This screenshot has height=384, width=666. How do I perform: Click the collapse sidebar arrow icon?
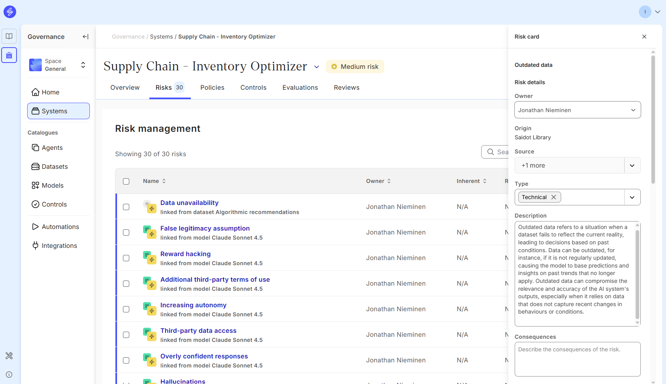(85, 37)
